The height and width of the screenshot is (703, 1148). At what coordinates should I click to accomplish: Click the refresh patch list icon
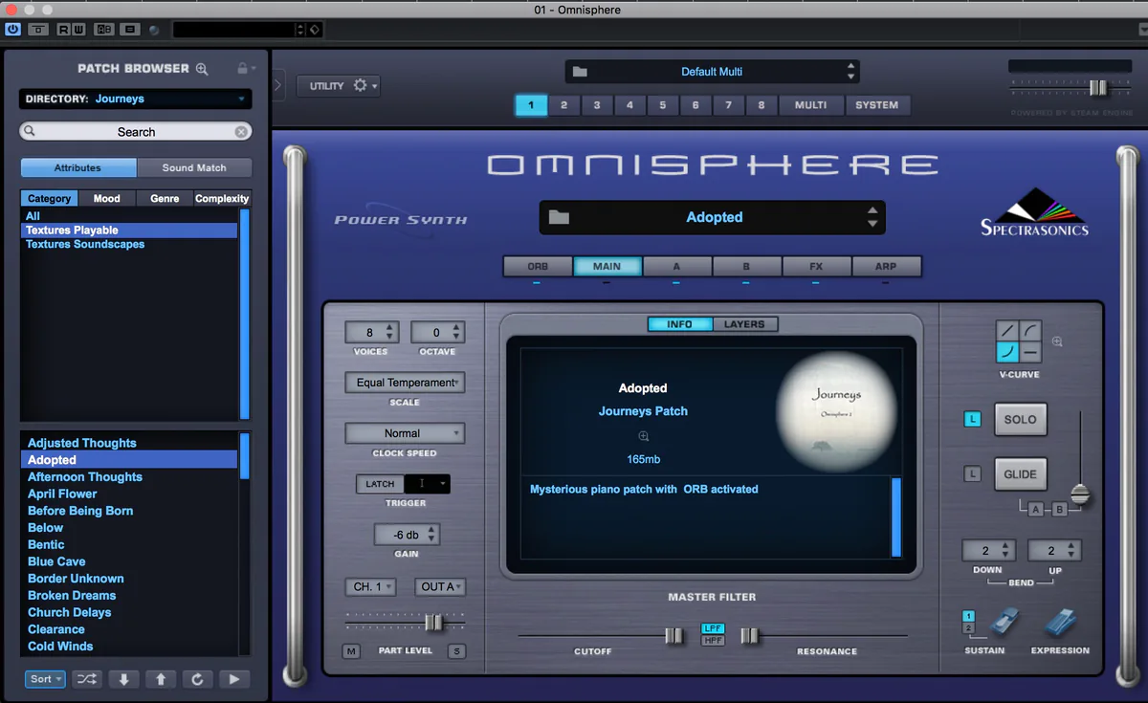coord(197,679)
